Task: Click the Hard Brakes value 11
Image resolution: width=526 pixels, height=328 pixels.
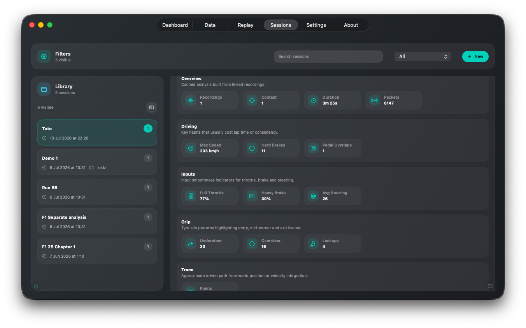Action: point(263,151)
